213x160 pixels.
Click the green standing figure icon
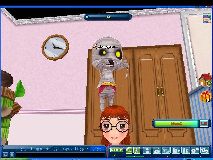137,150
